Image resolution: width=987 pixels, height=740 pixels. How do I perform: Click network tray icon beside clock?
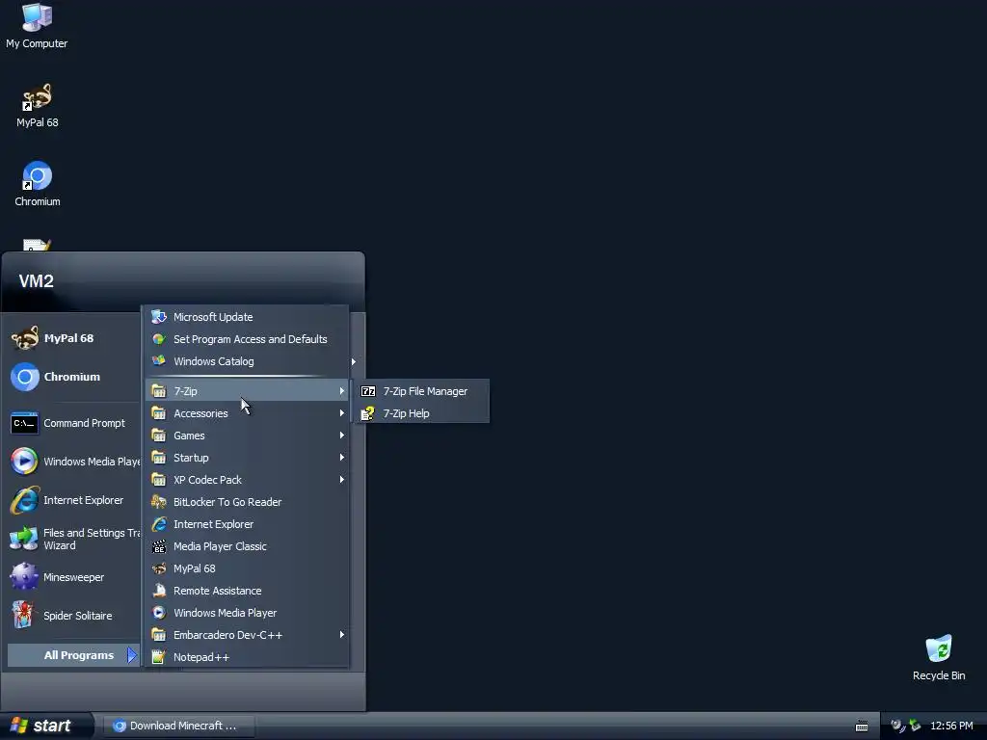point(915,727)
